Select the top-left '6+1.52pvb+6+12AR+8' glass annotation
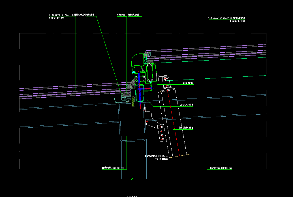The image size is (293, 197). coord(67,15)
